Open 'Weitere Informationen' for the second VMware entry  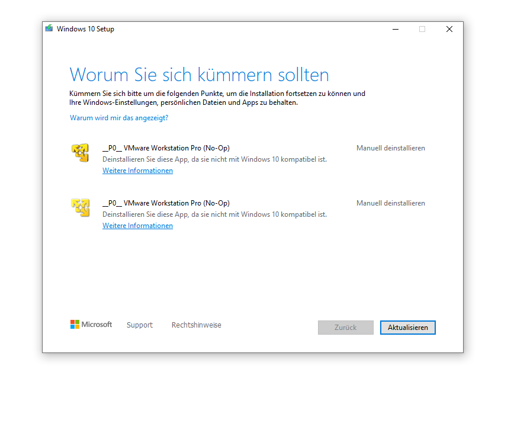point(137,226)
